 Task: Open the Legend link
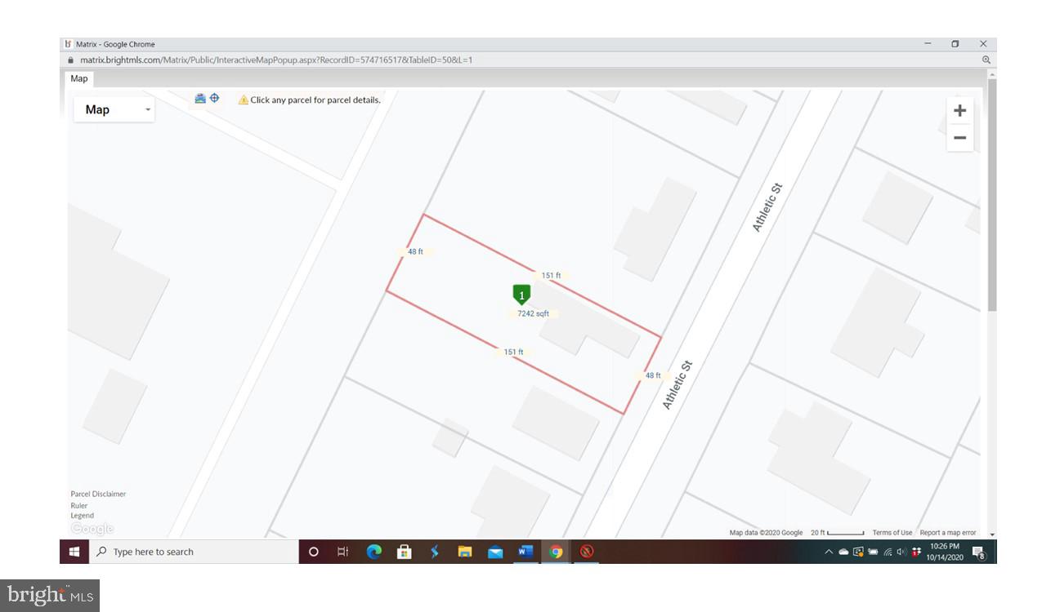(x=82, y=516)
